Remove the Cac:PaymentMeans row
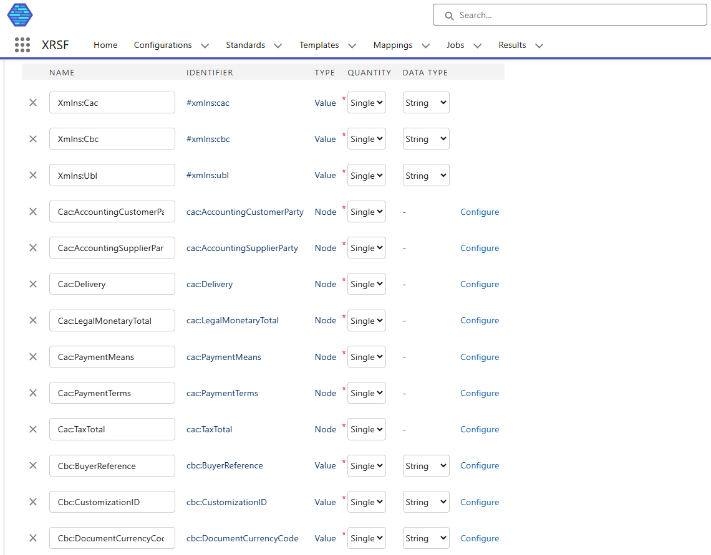The height and width of the screenshot is (555, 711). click(x=33, y=357)
